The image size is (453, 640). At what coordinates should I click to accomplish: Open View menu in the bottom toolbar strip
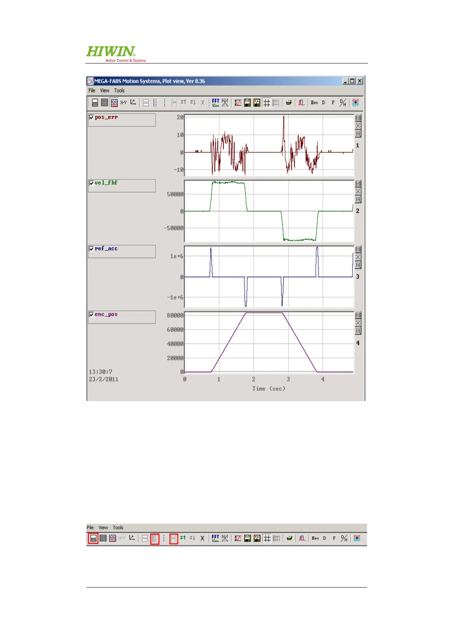click(103, 528)
